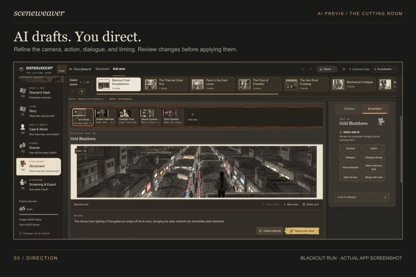Click the Action description text field

149,221
